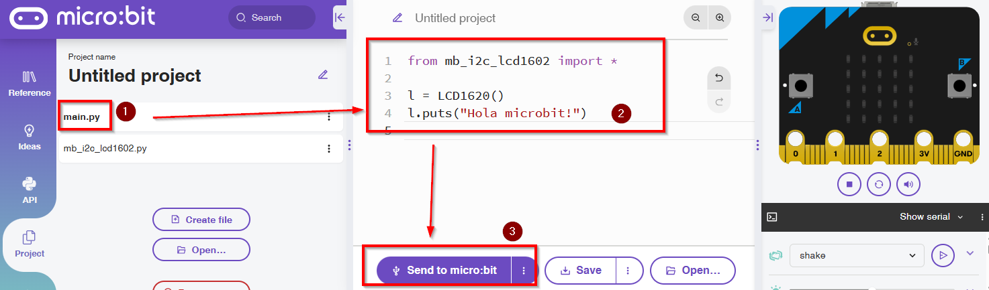The height and width of the screenshot is (290, 989).
Task: Mute the simulator sound
Action: (908, 184)
